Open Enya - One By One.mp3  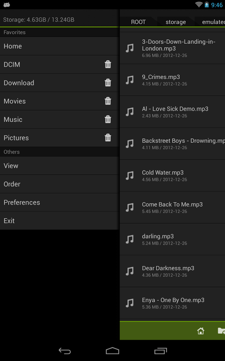pyautogui.click(x=173, y=303)
